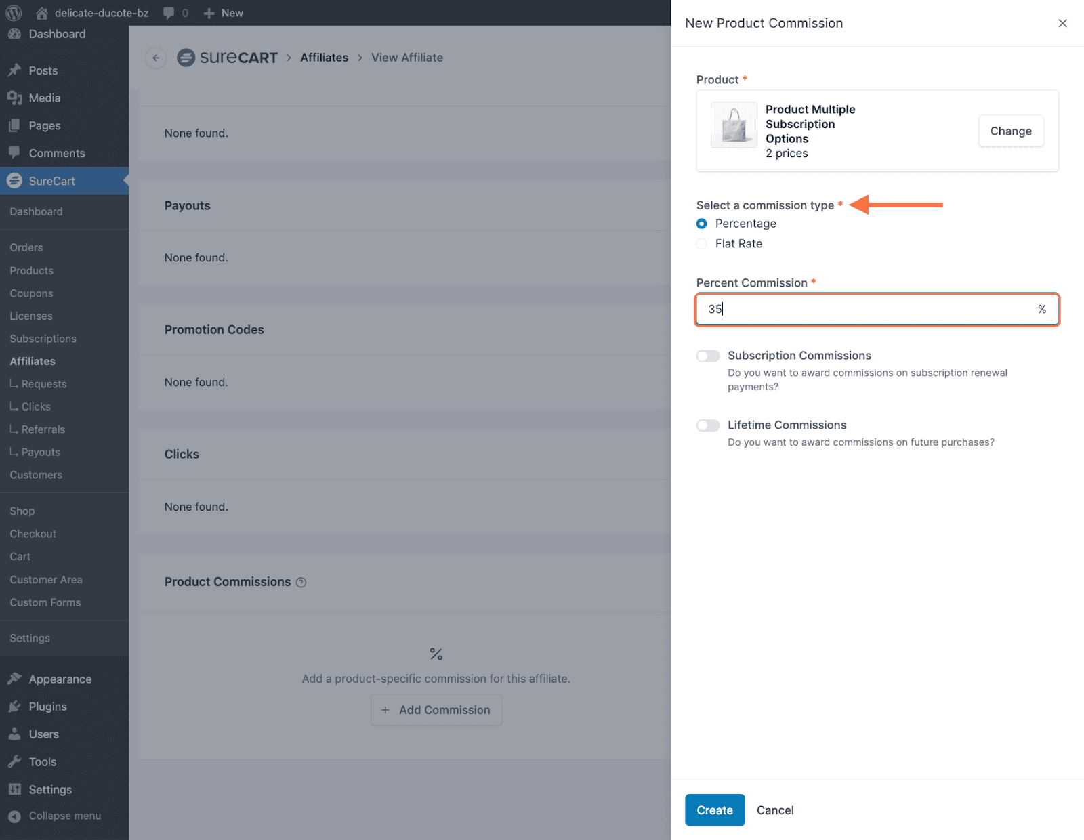This screenshot has height=840, width=1084.
Task: Click the Percent Commission input field
Action: click(867, 310)
